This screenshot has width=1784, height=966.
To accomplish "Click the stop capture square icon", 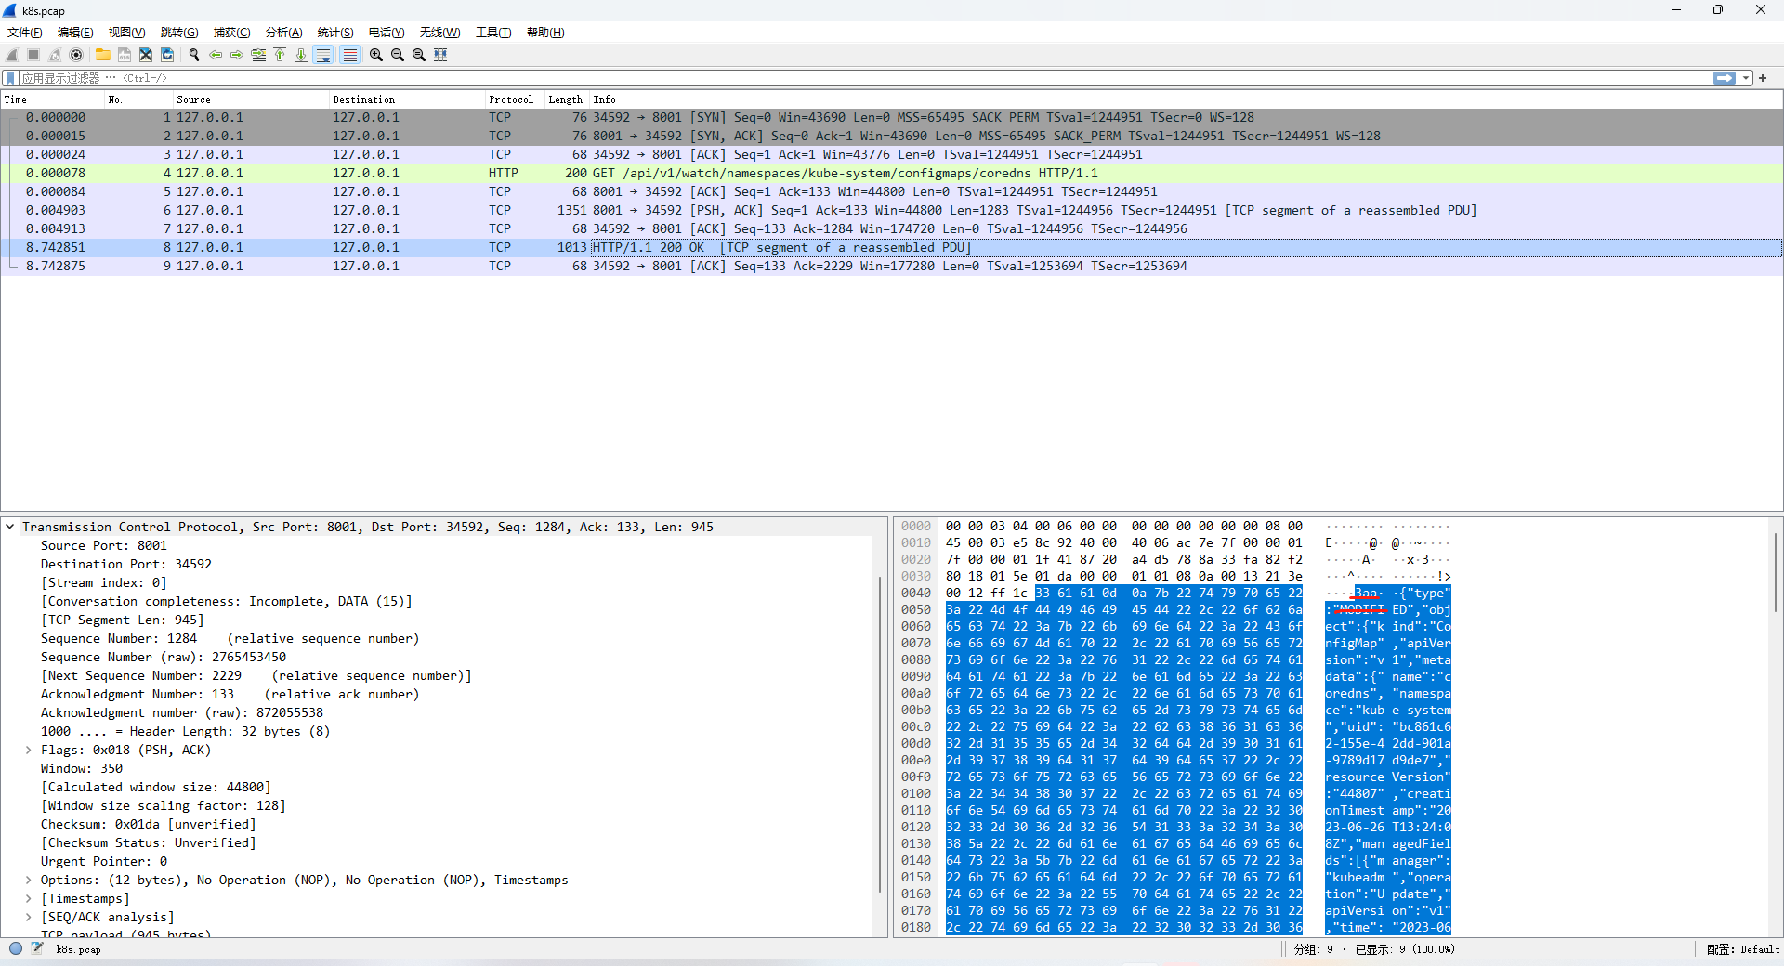I will tap(33, 55).
